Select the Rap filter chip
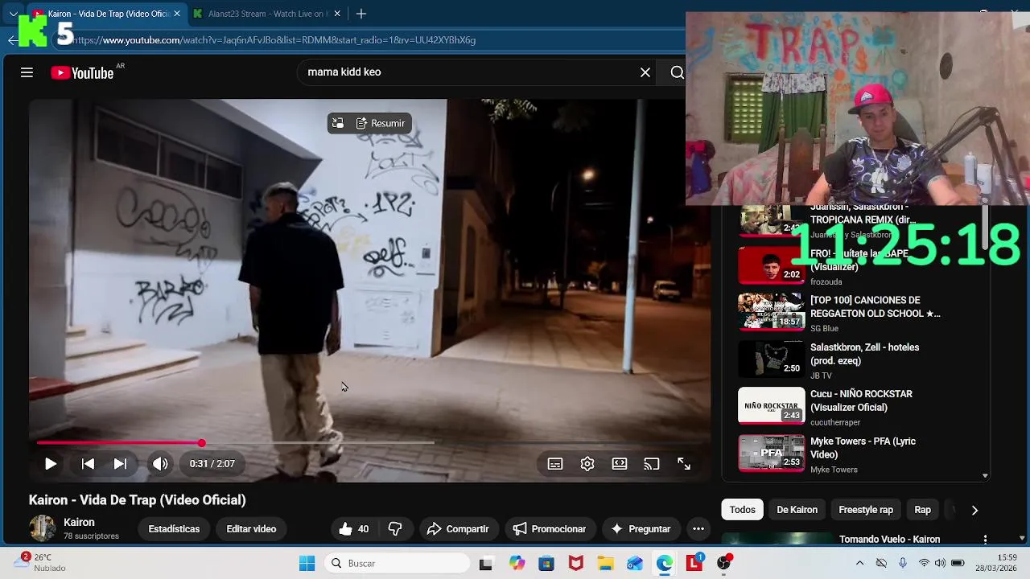The height and width of the screenshot is (579, 1030). (922, 510)
